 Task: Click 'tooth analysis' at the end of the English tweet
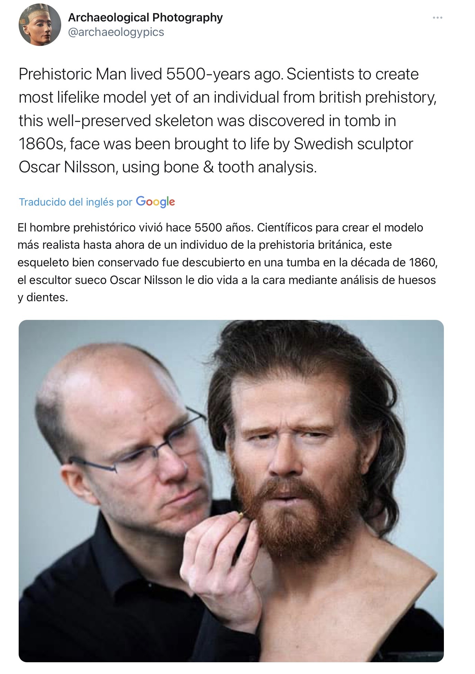click(267, 167)
